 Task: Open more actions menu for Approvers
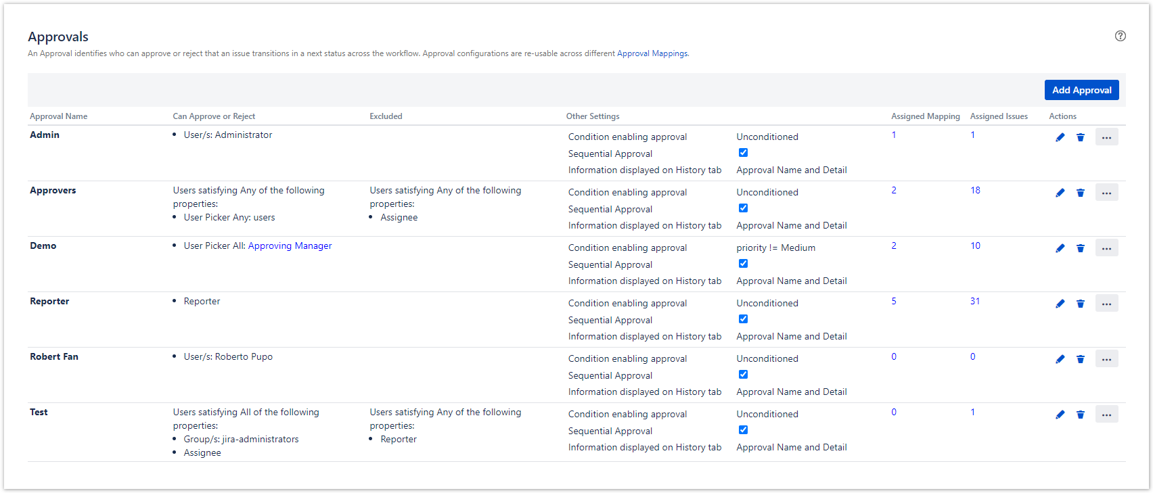coord(1106,193)
